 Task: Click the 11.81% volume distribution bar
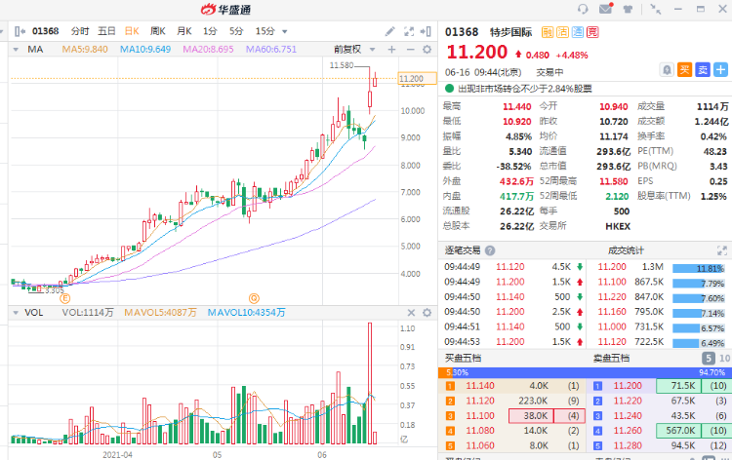(x=699, y=268)
